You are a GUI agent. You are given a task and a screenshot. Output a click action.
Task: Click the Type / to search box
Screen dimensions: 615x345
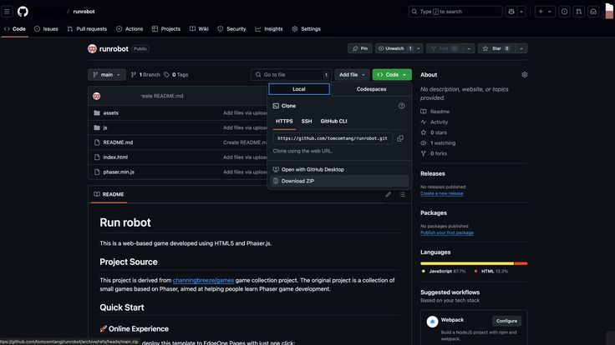pos(455,12)
